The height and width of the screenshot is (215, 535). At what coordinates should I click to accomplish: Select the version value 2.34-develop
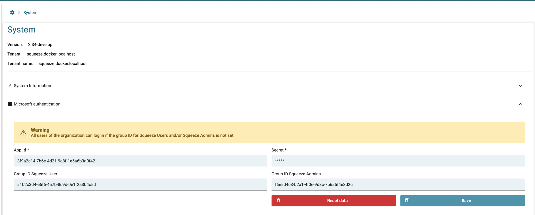click(40, 45)
